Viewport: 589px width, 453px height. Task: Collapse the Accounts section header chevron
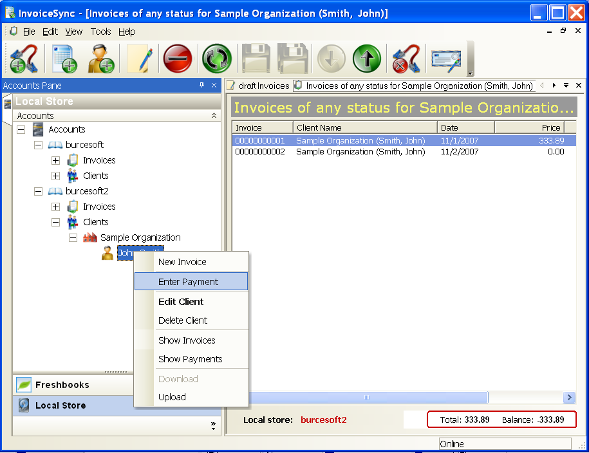pyautogui.click(x=214, y=115)
